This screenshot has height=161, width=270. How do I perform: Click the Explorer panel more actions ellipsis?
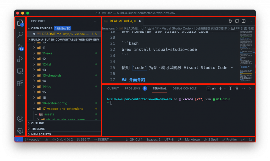point(95,21)
